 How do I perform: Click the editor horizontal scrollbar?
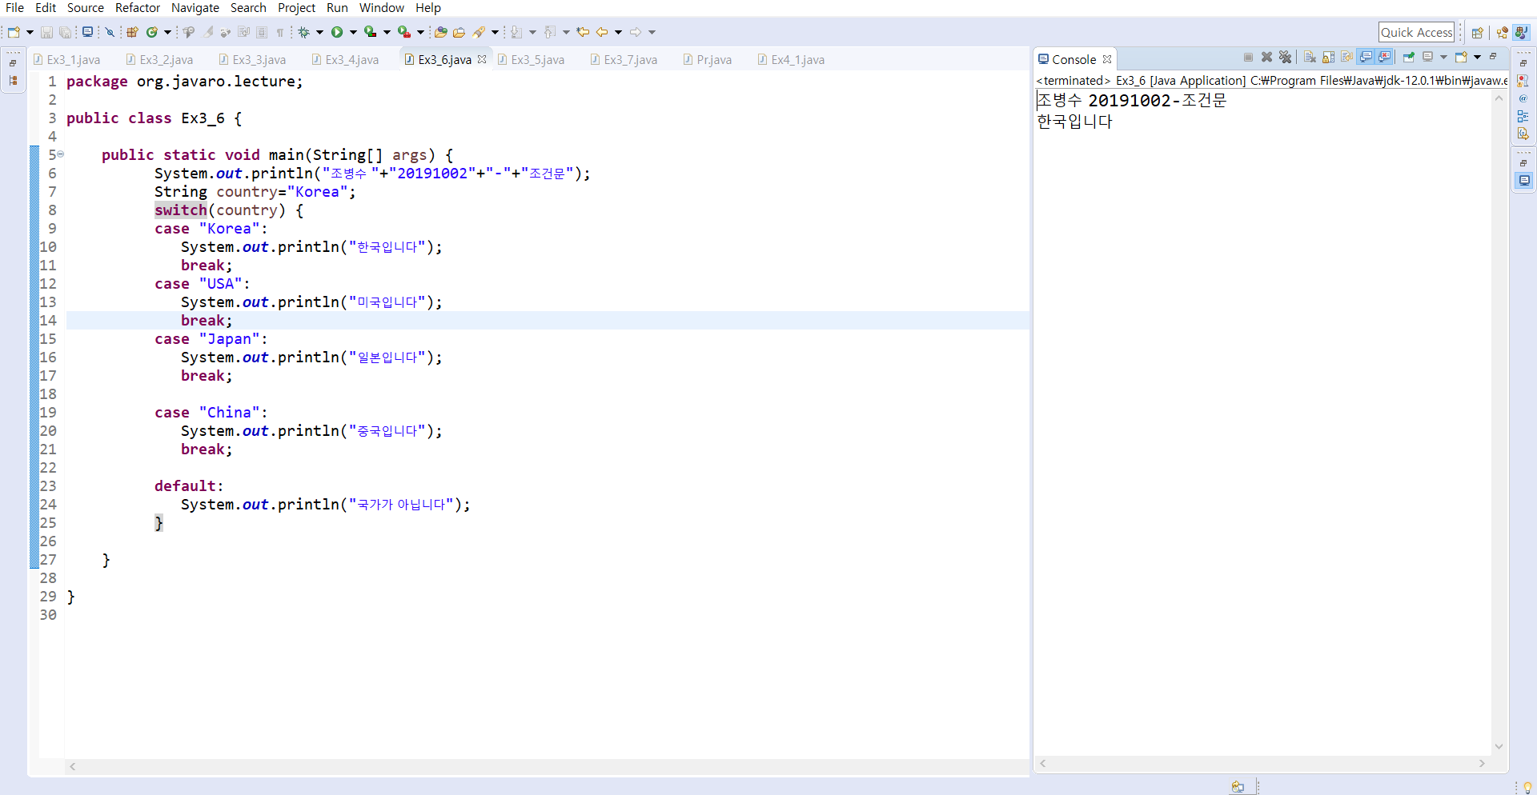547,766
